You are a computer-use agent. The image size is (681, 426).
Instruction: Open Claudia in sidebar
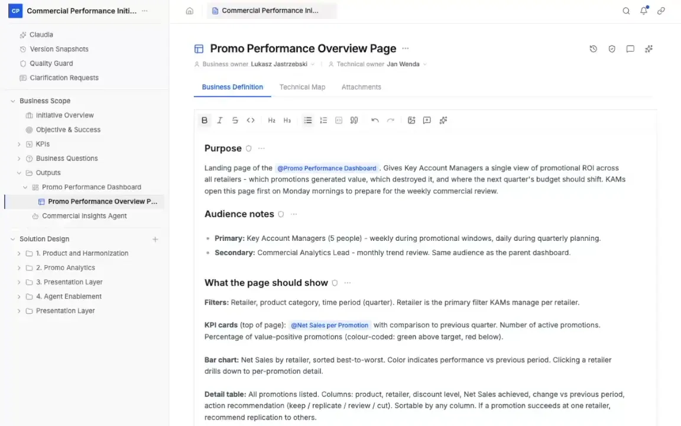click(x=41, y=35)
